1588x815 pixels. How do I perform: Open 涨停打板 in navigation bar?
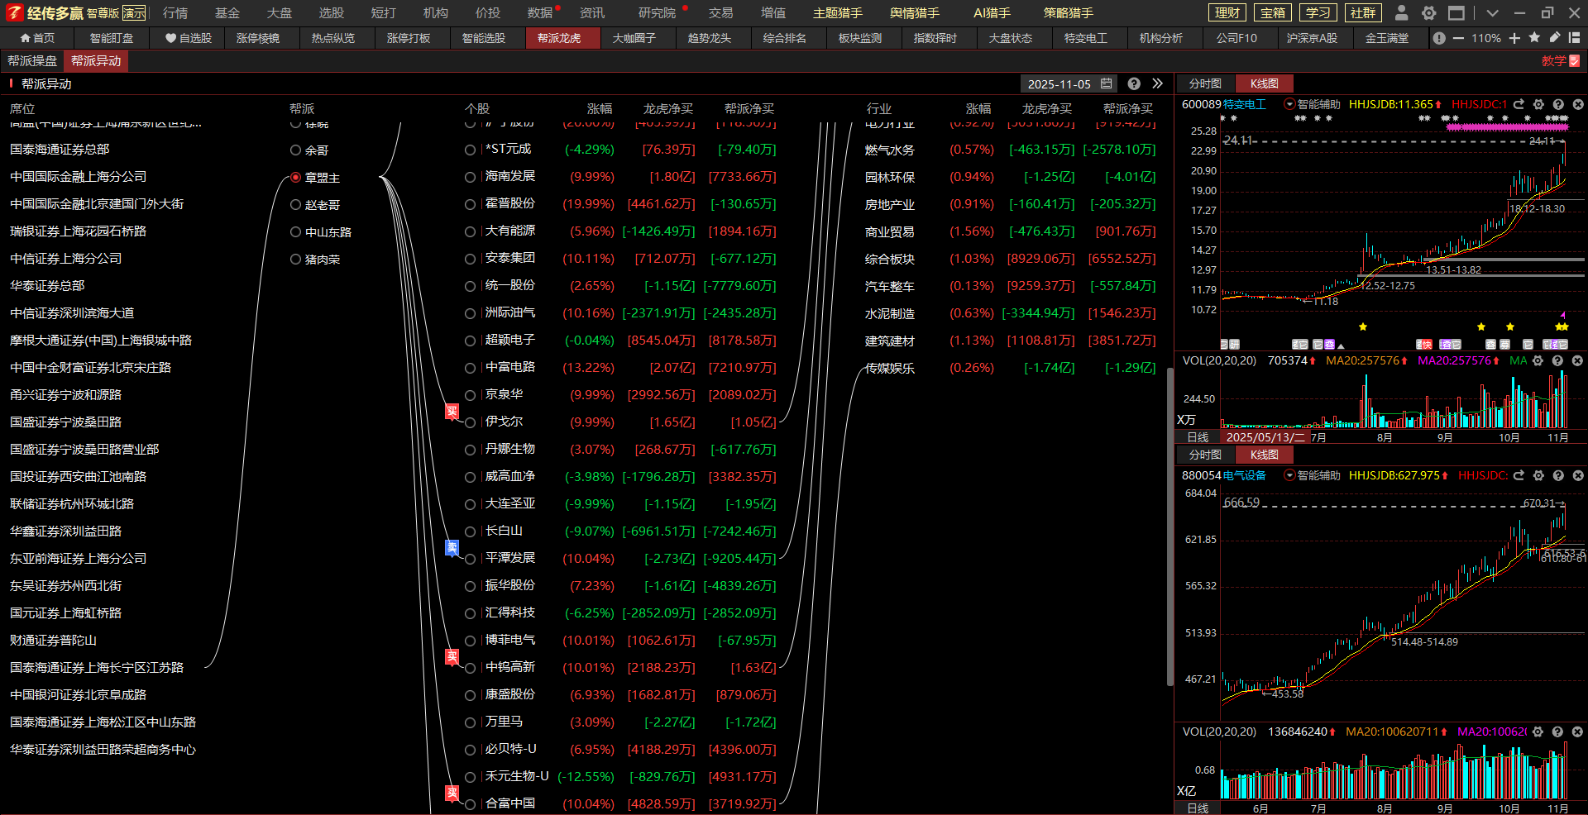(x=409, y=38)
